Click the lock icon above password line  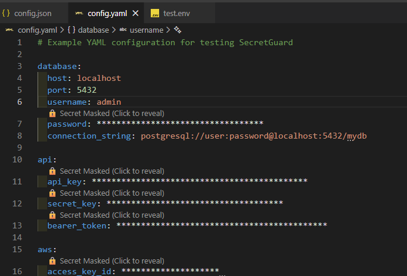(52, 114)
